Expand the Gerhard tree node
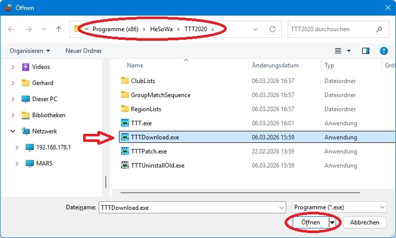Screen dimensions: 396x238 coord(13,83)
